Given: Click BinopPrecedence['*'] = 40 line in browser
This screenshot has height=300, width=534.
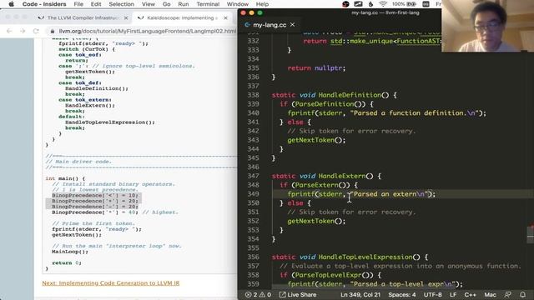Looking at the screenshot, I should [94, 212].
